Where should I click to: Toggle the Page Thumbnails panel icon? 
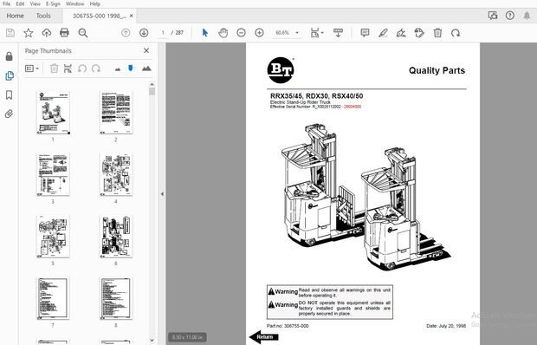click(10, 75)
